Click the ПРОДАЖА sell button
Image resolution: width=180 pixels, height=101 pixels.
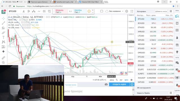coord(61,11)
